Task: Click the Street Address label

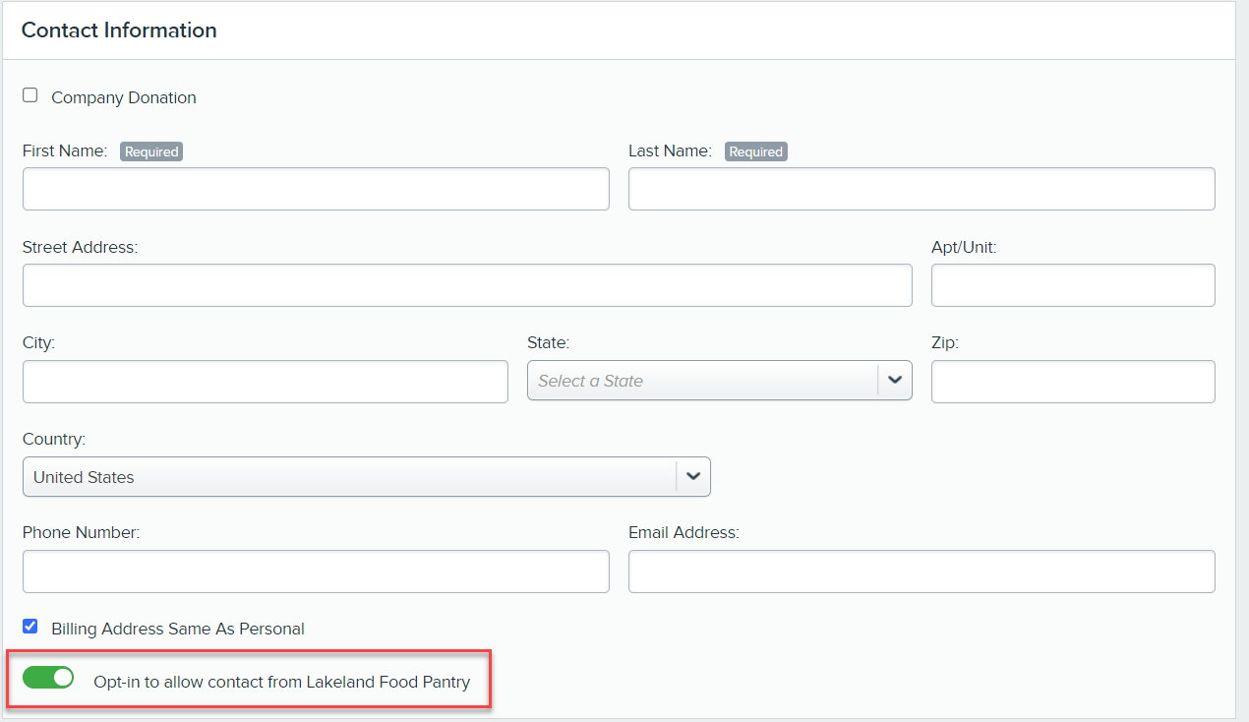Action: 80,247
